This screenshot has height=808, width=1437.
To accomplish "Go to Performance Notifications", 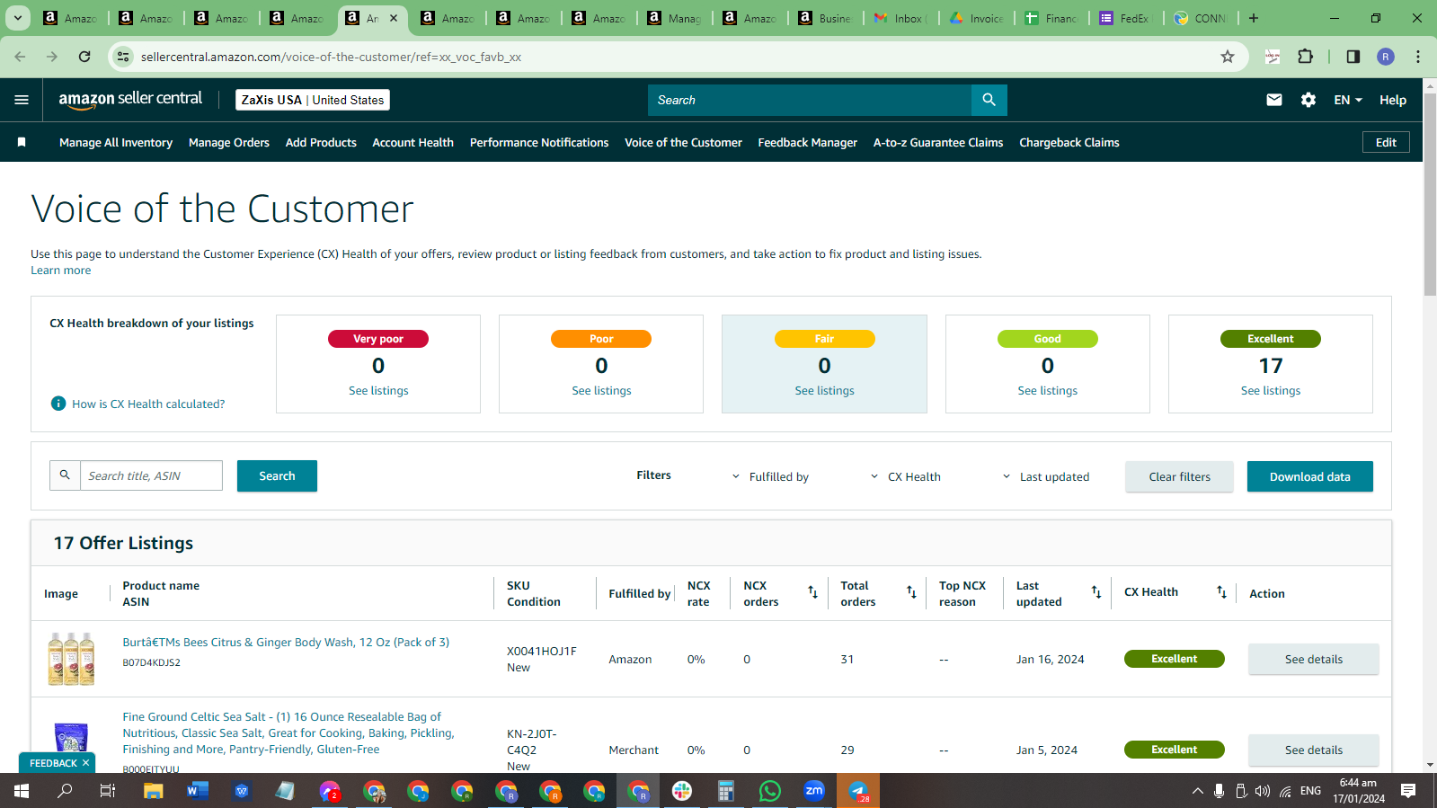I will tap(539, 142).
